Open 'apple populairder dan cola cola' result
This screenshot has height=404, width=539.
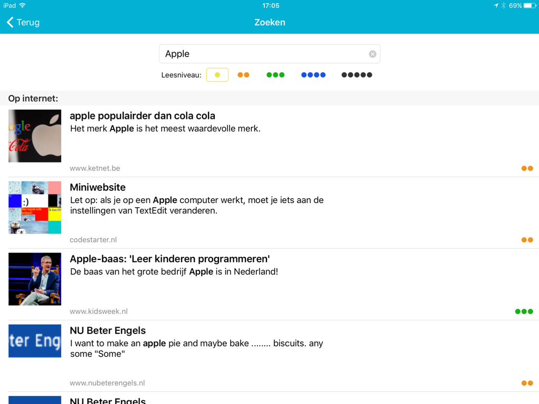pyautogui.click(x=142, y=116)
